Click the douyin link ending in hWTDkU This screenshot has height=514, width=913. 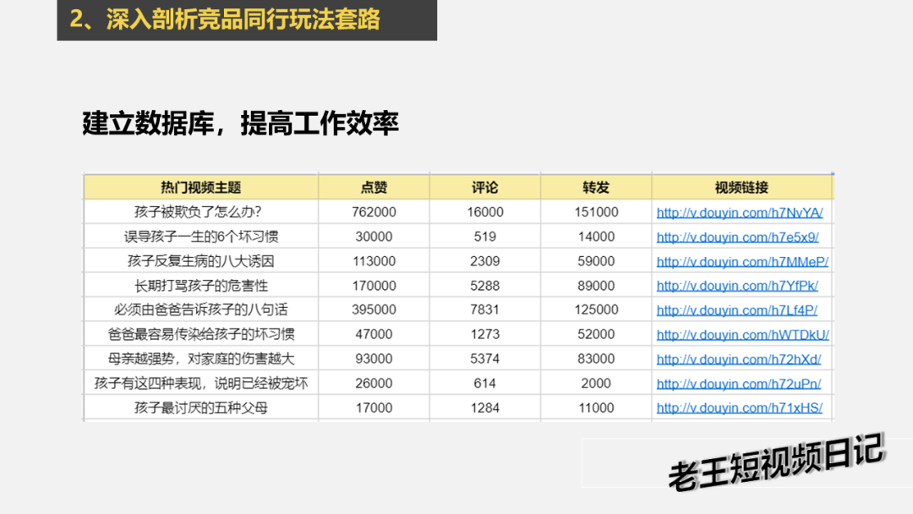click(x=742, y=335)
